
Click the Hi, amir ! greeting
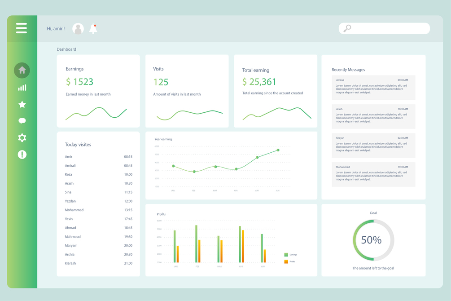coord(56,29)
